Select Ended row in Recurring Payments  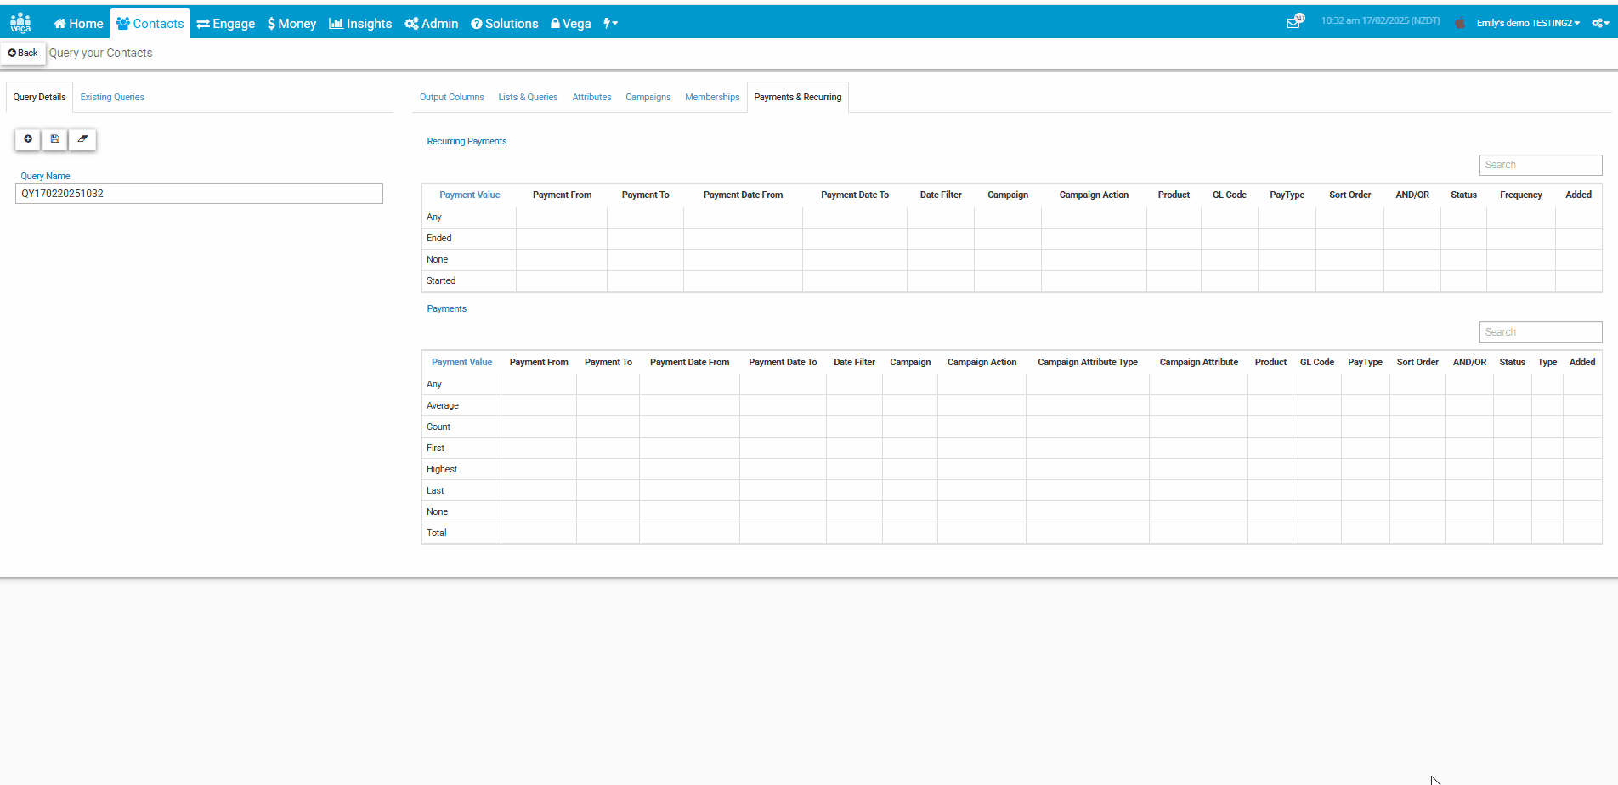tap(1011, 239)
